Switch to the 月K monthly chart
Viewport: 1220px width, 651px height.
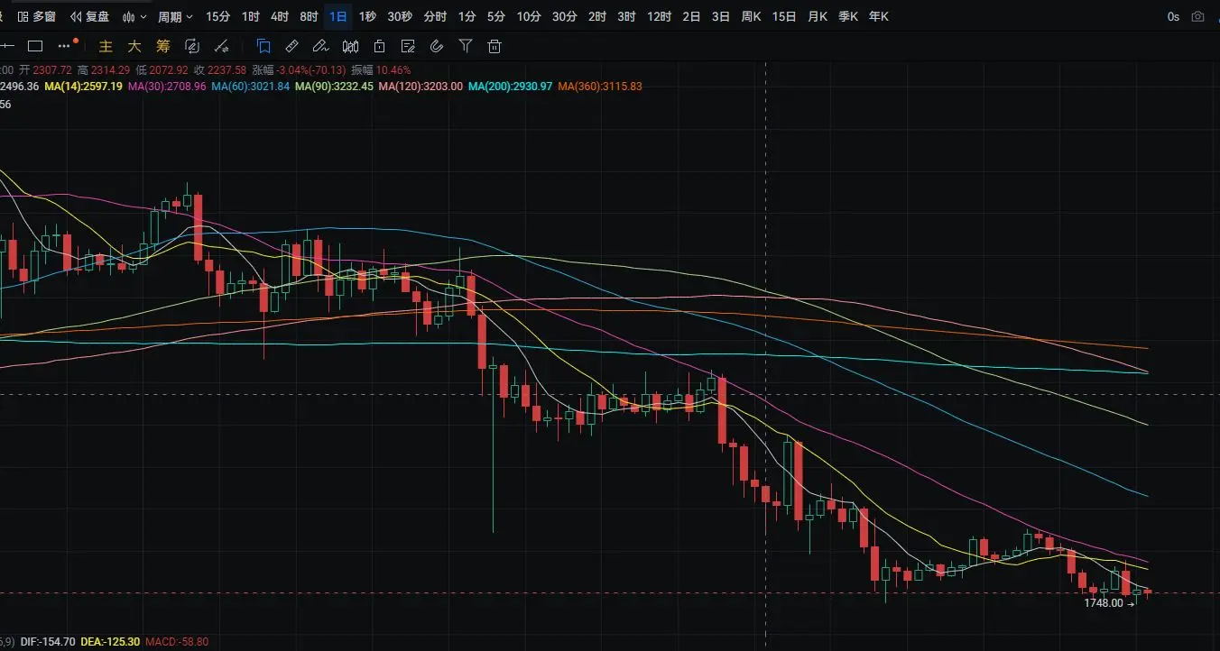pos(818,16)
